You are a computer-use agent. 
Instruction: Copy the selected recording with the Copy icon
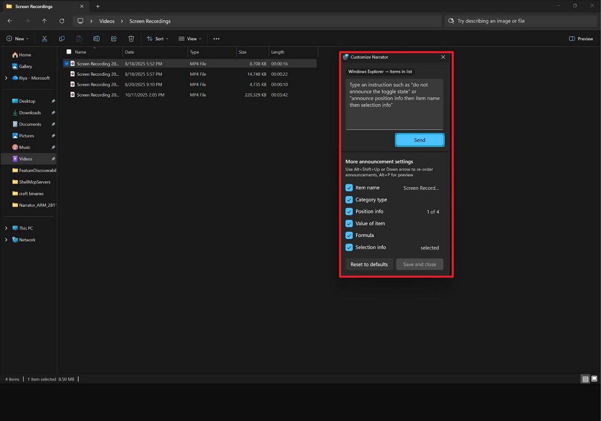(x=61, y=39)
